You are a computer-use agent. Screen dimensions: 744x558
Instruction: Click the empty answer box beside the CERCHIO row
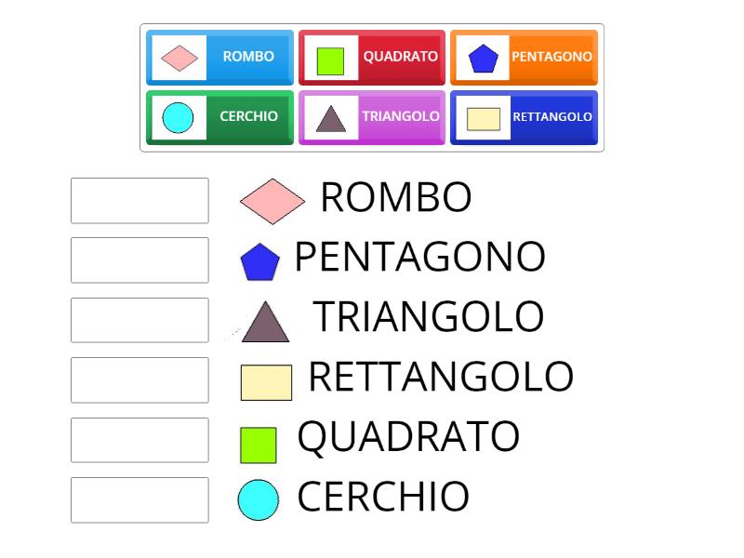139,501
